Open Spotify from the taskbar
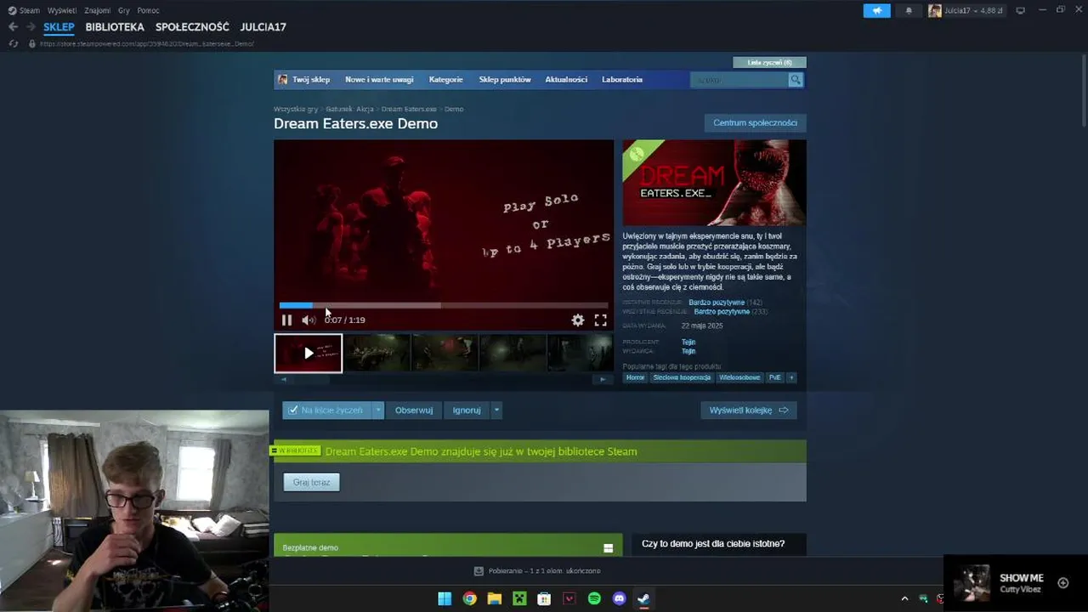This screenshot has height=612, width=1088. (x=594, y=598)
